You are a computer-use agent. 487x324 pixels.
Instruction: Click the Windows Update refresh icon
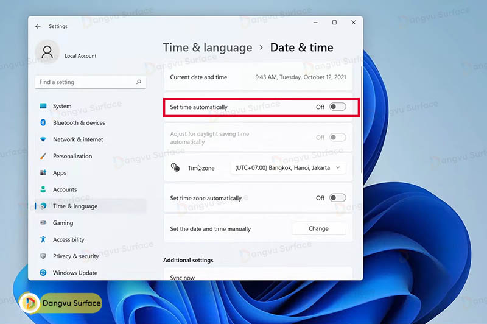point(43,273)
